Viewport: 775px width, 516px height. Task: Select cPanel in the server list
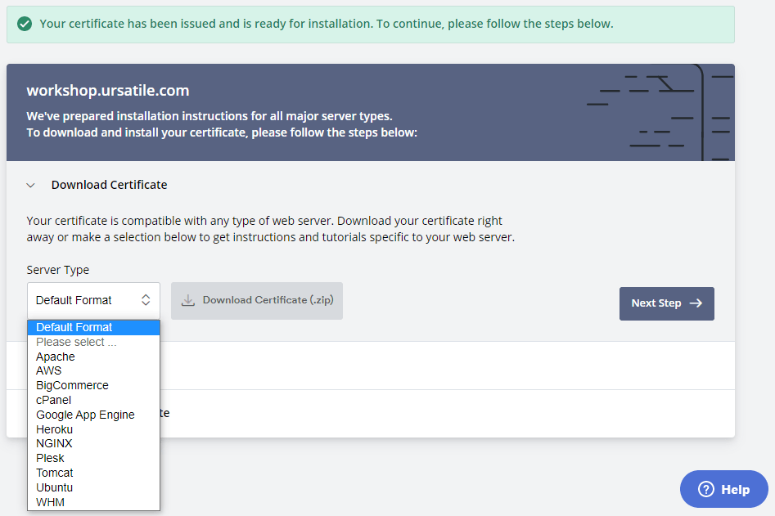pos(53,400)
